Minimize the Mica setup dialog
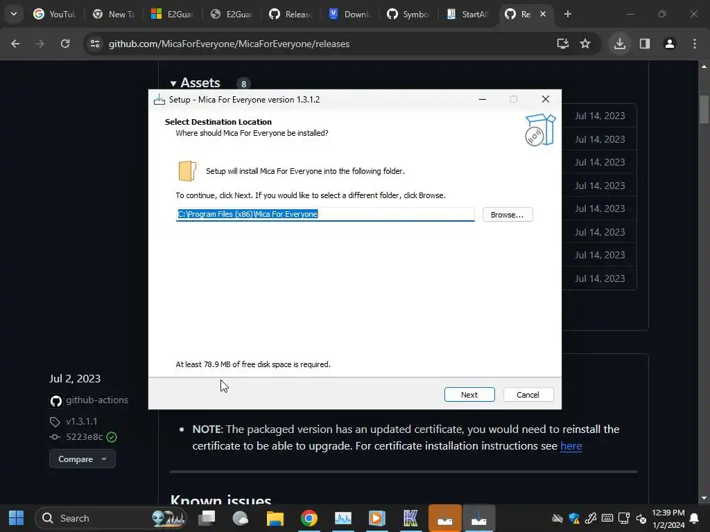The width and height of the screenshot is (710, 532). tap(483, 99)
